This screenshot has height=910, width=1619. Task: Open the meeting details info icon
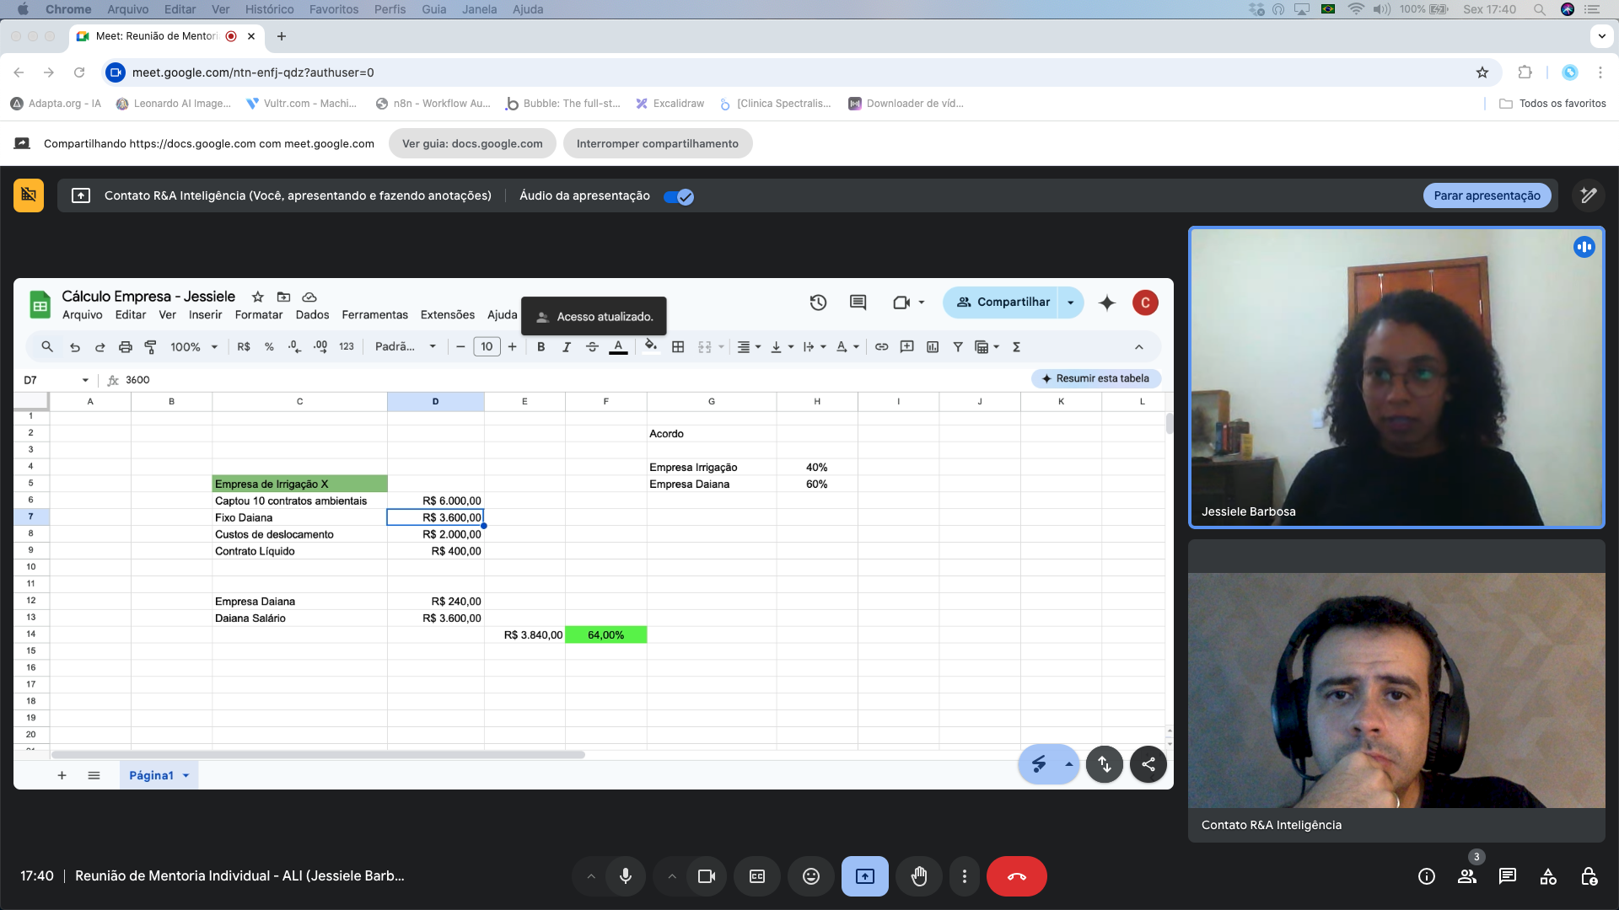[x=1427, y=876]
